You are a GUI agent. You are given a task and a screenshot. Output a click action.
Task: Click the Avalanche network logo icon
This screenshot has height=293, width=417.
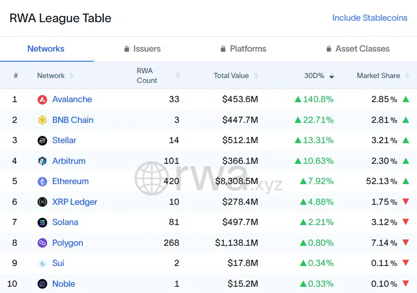[42, 100]
